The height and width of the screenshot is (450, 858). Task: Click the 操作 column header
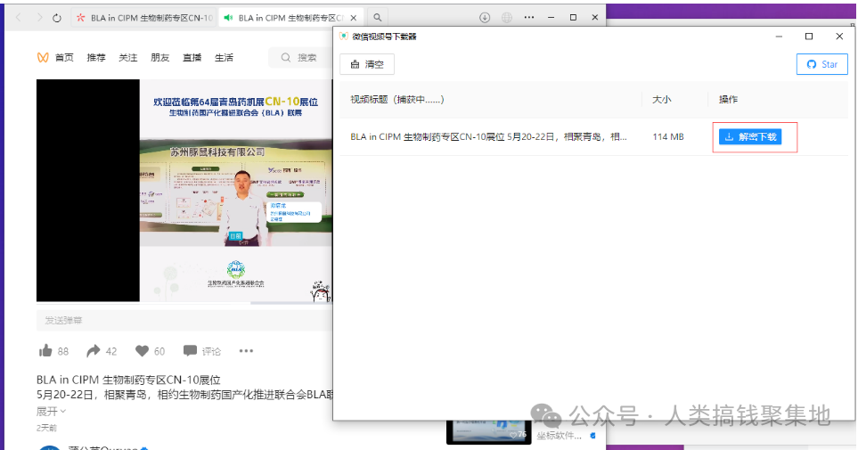728,100
